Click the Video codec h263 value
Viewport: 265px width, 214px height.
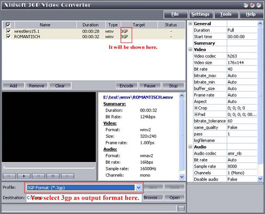click(x=242, y=56)
